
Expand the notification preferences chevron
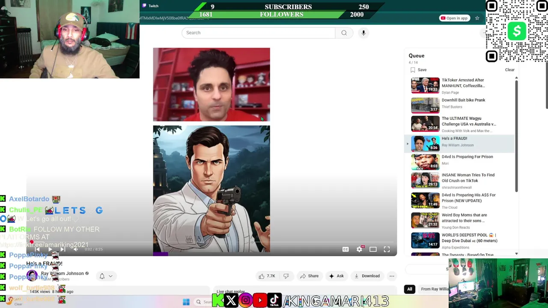pyautogui.click(x=110, y=276)
